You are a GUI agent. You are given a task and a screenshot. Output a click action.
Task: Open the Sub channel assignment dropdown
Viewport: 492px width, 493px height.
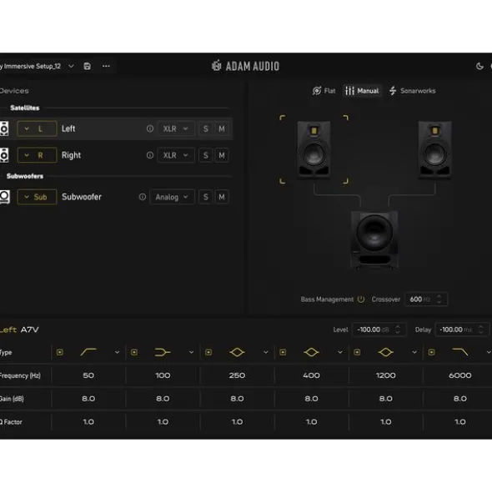[x=37, y=197]
